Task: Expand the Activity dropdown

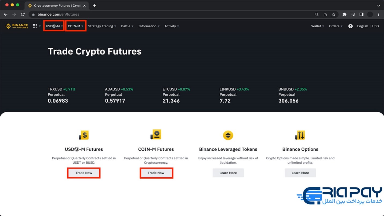Action: [x=172, y=26]
